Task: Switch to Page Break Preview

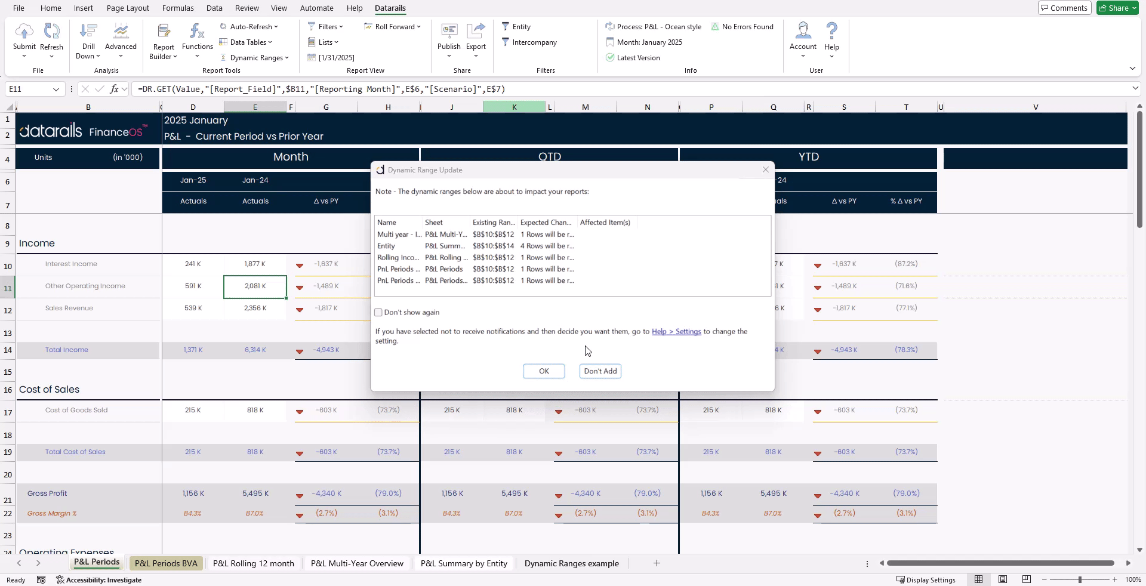Action: (1027, 579)
